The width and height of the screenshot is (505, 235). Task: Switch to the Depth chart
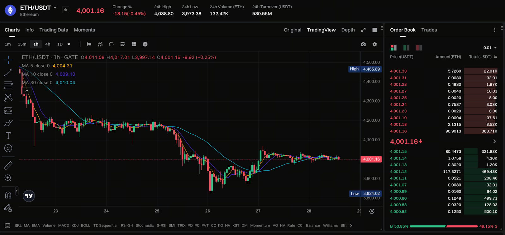[x=348, y=30]
